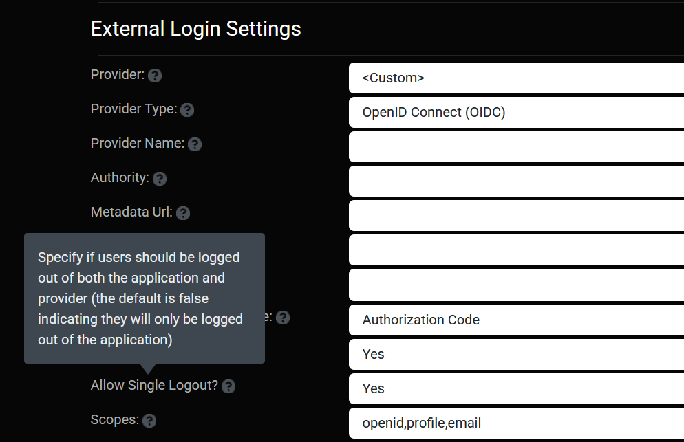Click empty field directly below Metadata Url field
The image size is (684, 442).
click(516, 250)
